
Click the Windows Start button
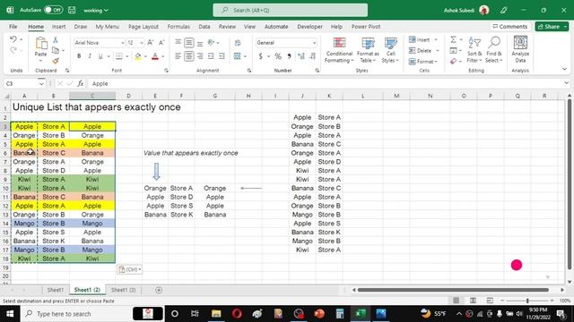(10, 314)
